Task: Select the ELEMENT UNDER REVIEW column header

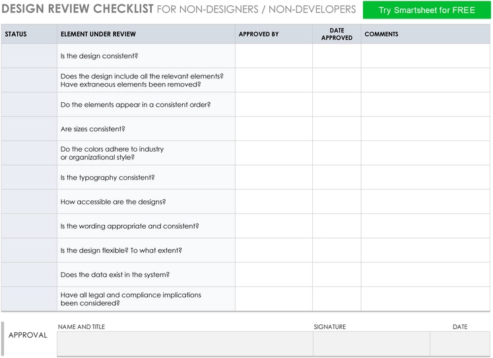Action: [146, 34]
